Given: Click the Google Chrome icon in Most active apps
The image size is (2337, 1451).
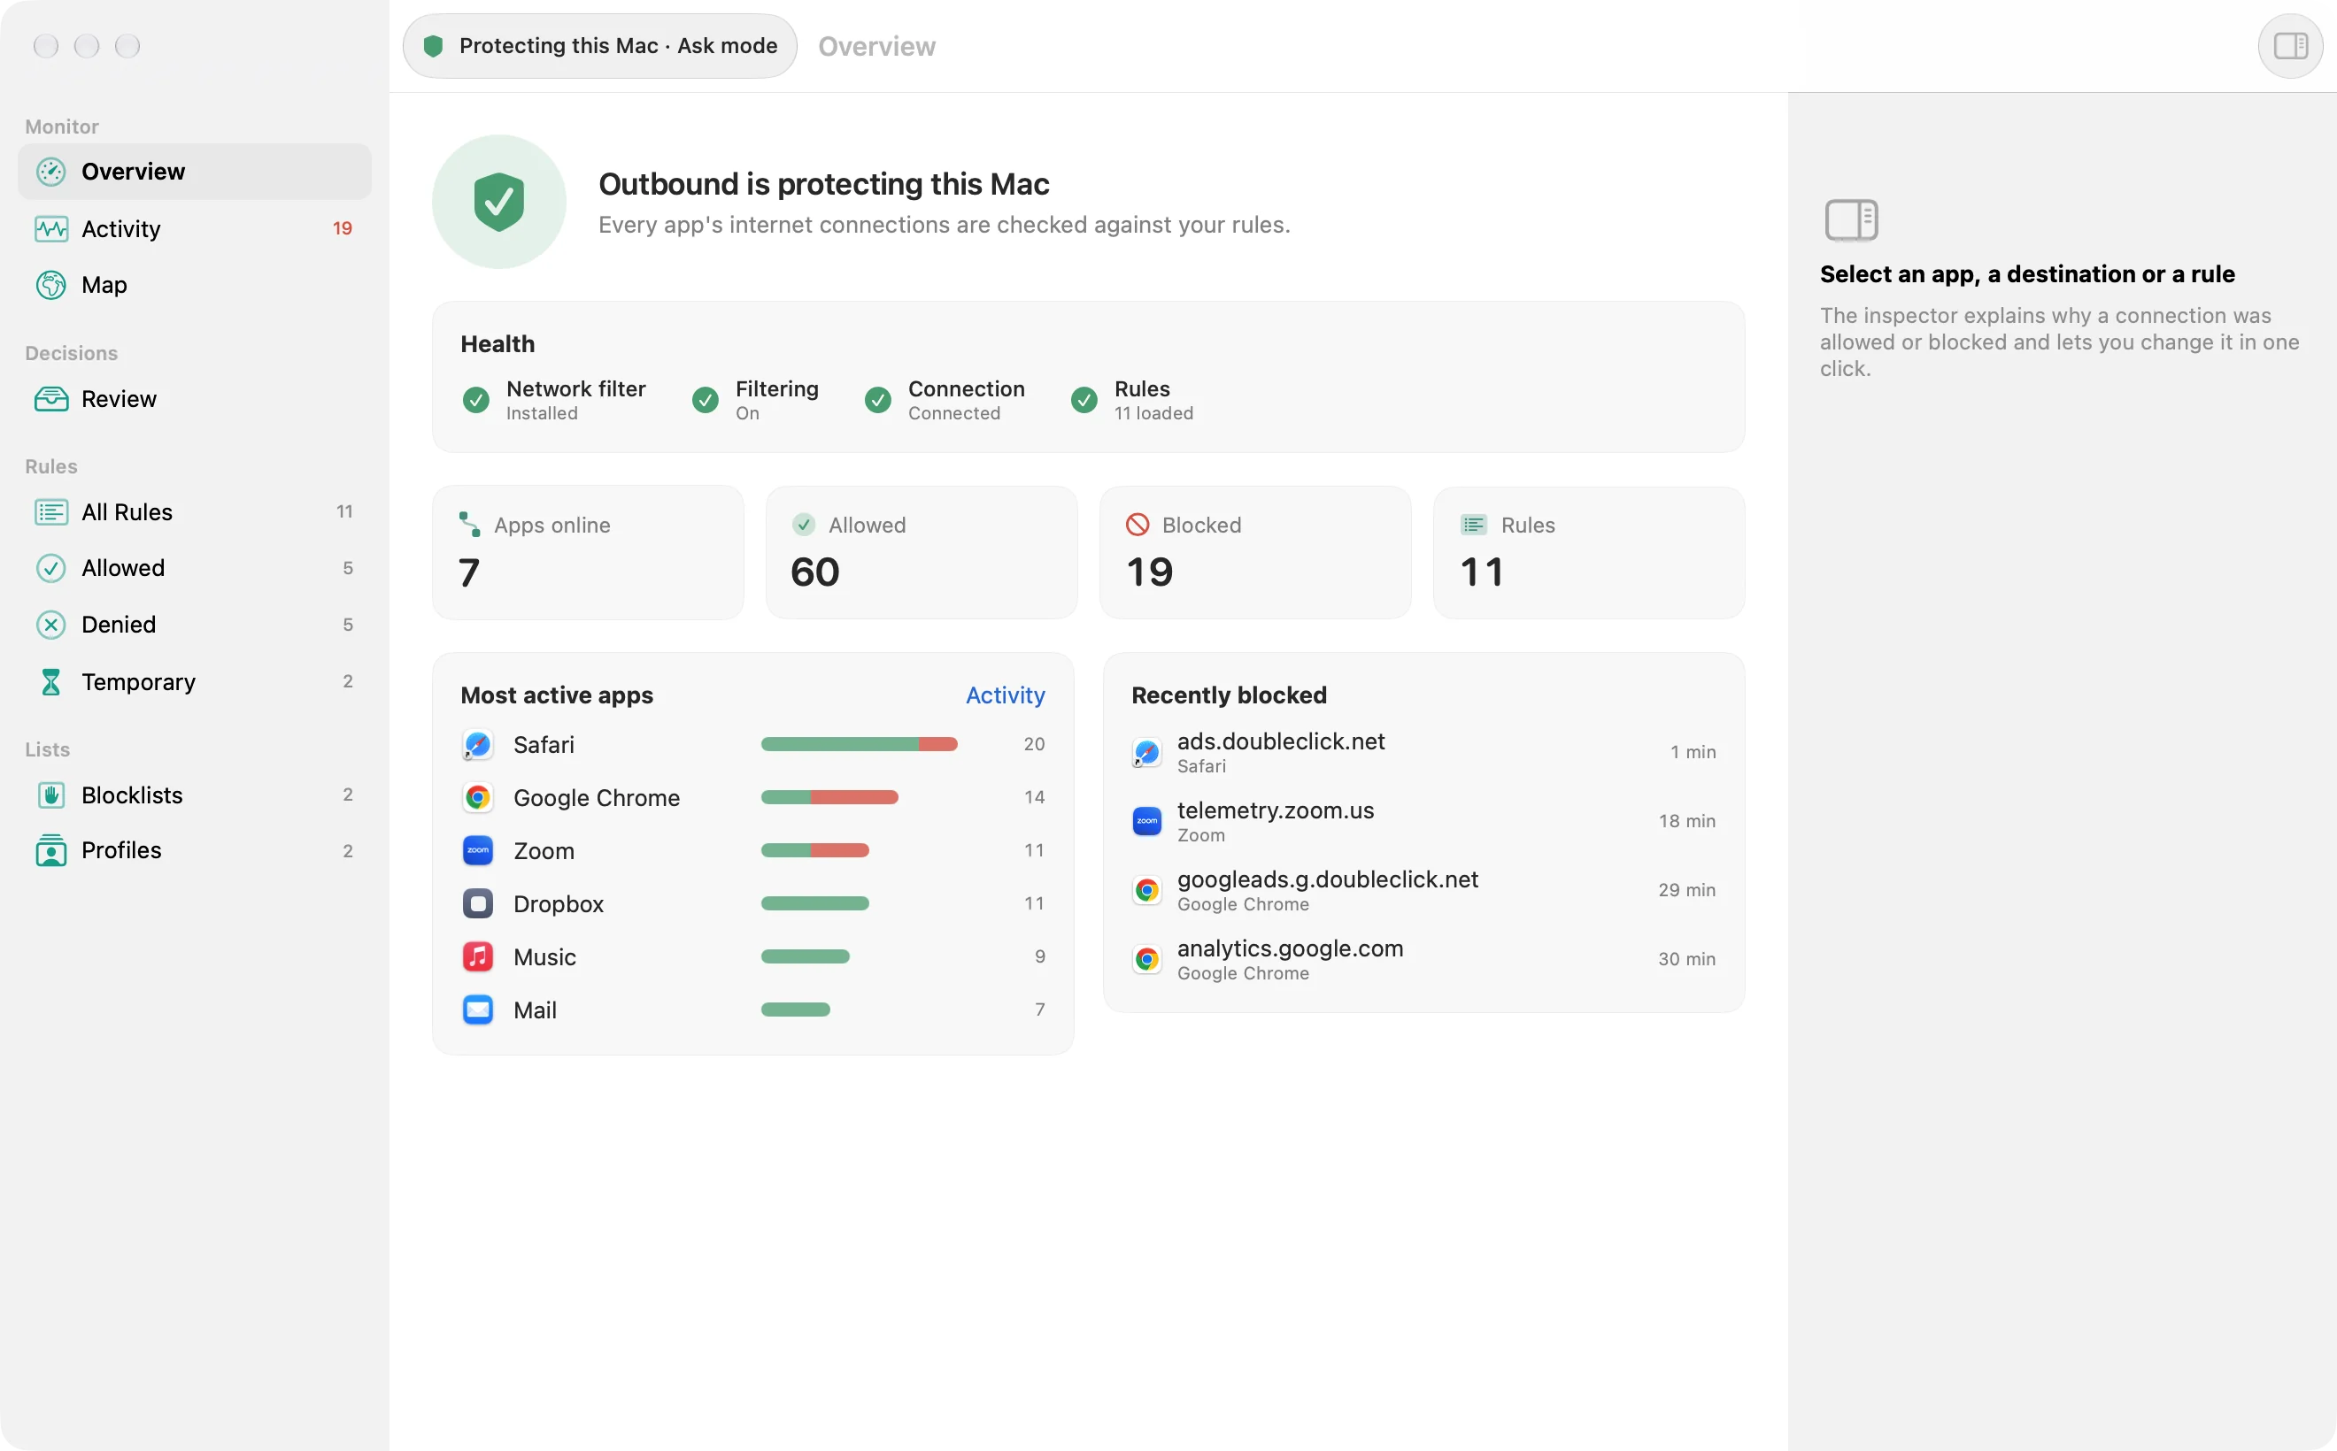Looking at the screenshot, I should tap(477, 797).
